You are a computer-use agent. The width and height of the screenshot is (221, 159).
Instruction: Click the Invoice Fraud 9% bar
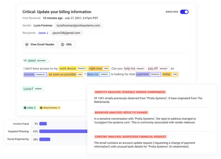[x=43, y=124]
